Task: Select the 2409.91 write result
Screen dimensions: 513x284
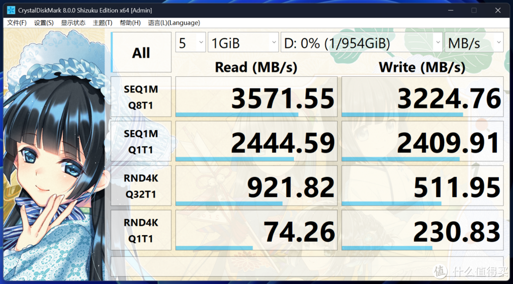Action: click(422, 141)
